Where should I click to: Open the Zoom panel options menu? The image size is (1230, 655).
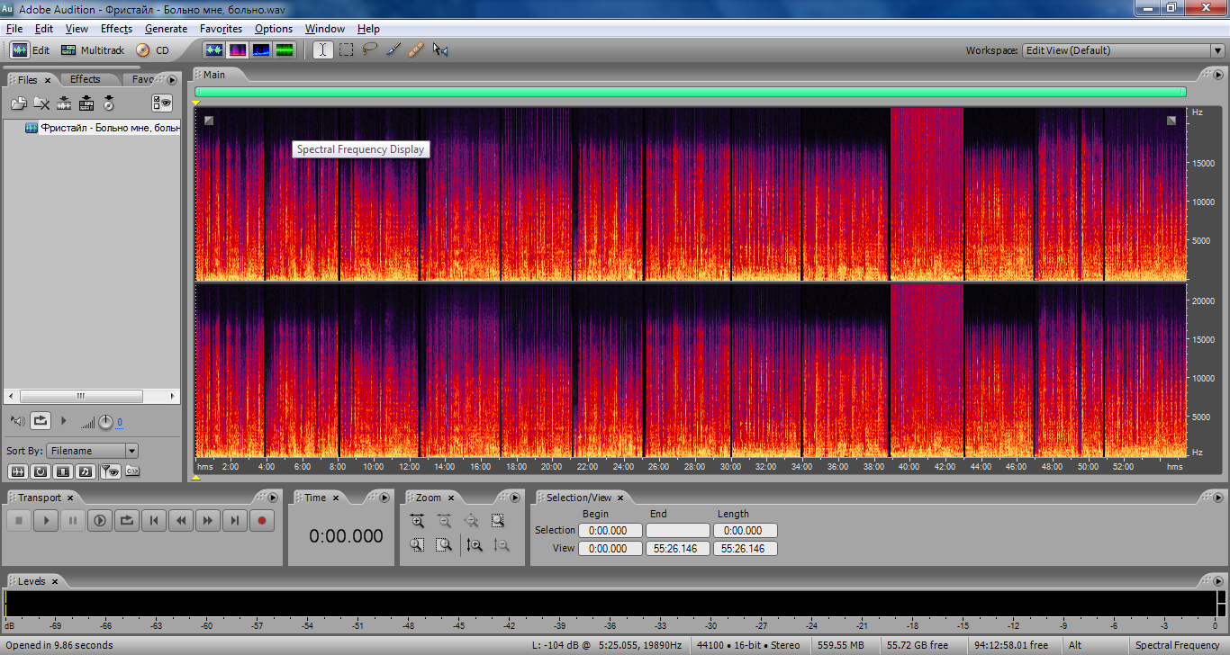[x=515, y=497]
